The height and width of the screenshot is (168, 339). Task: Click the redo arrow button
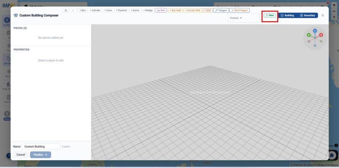[73, 10]
